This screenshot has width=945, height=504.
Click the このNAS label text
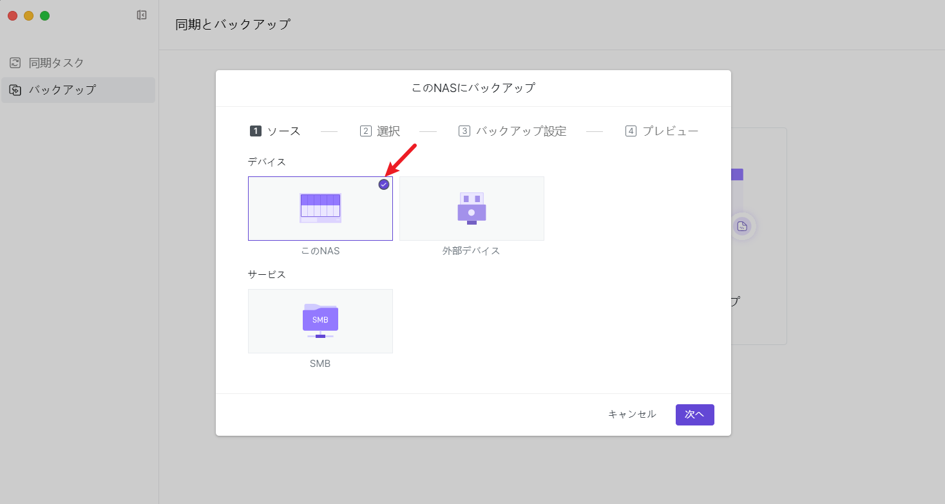point(320,251)
